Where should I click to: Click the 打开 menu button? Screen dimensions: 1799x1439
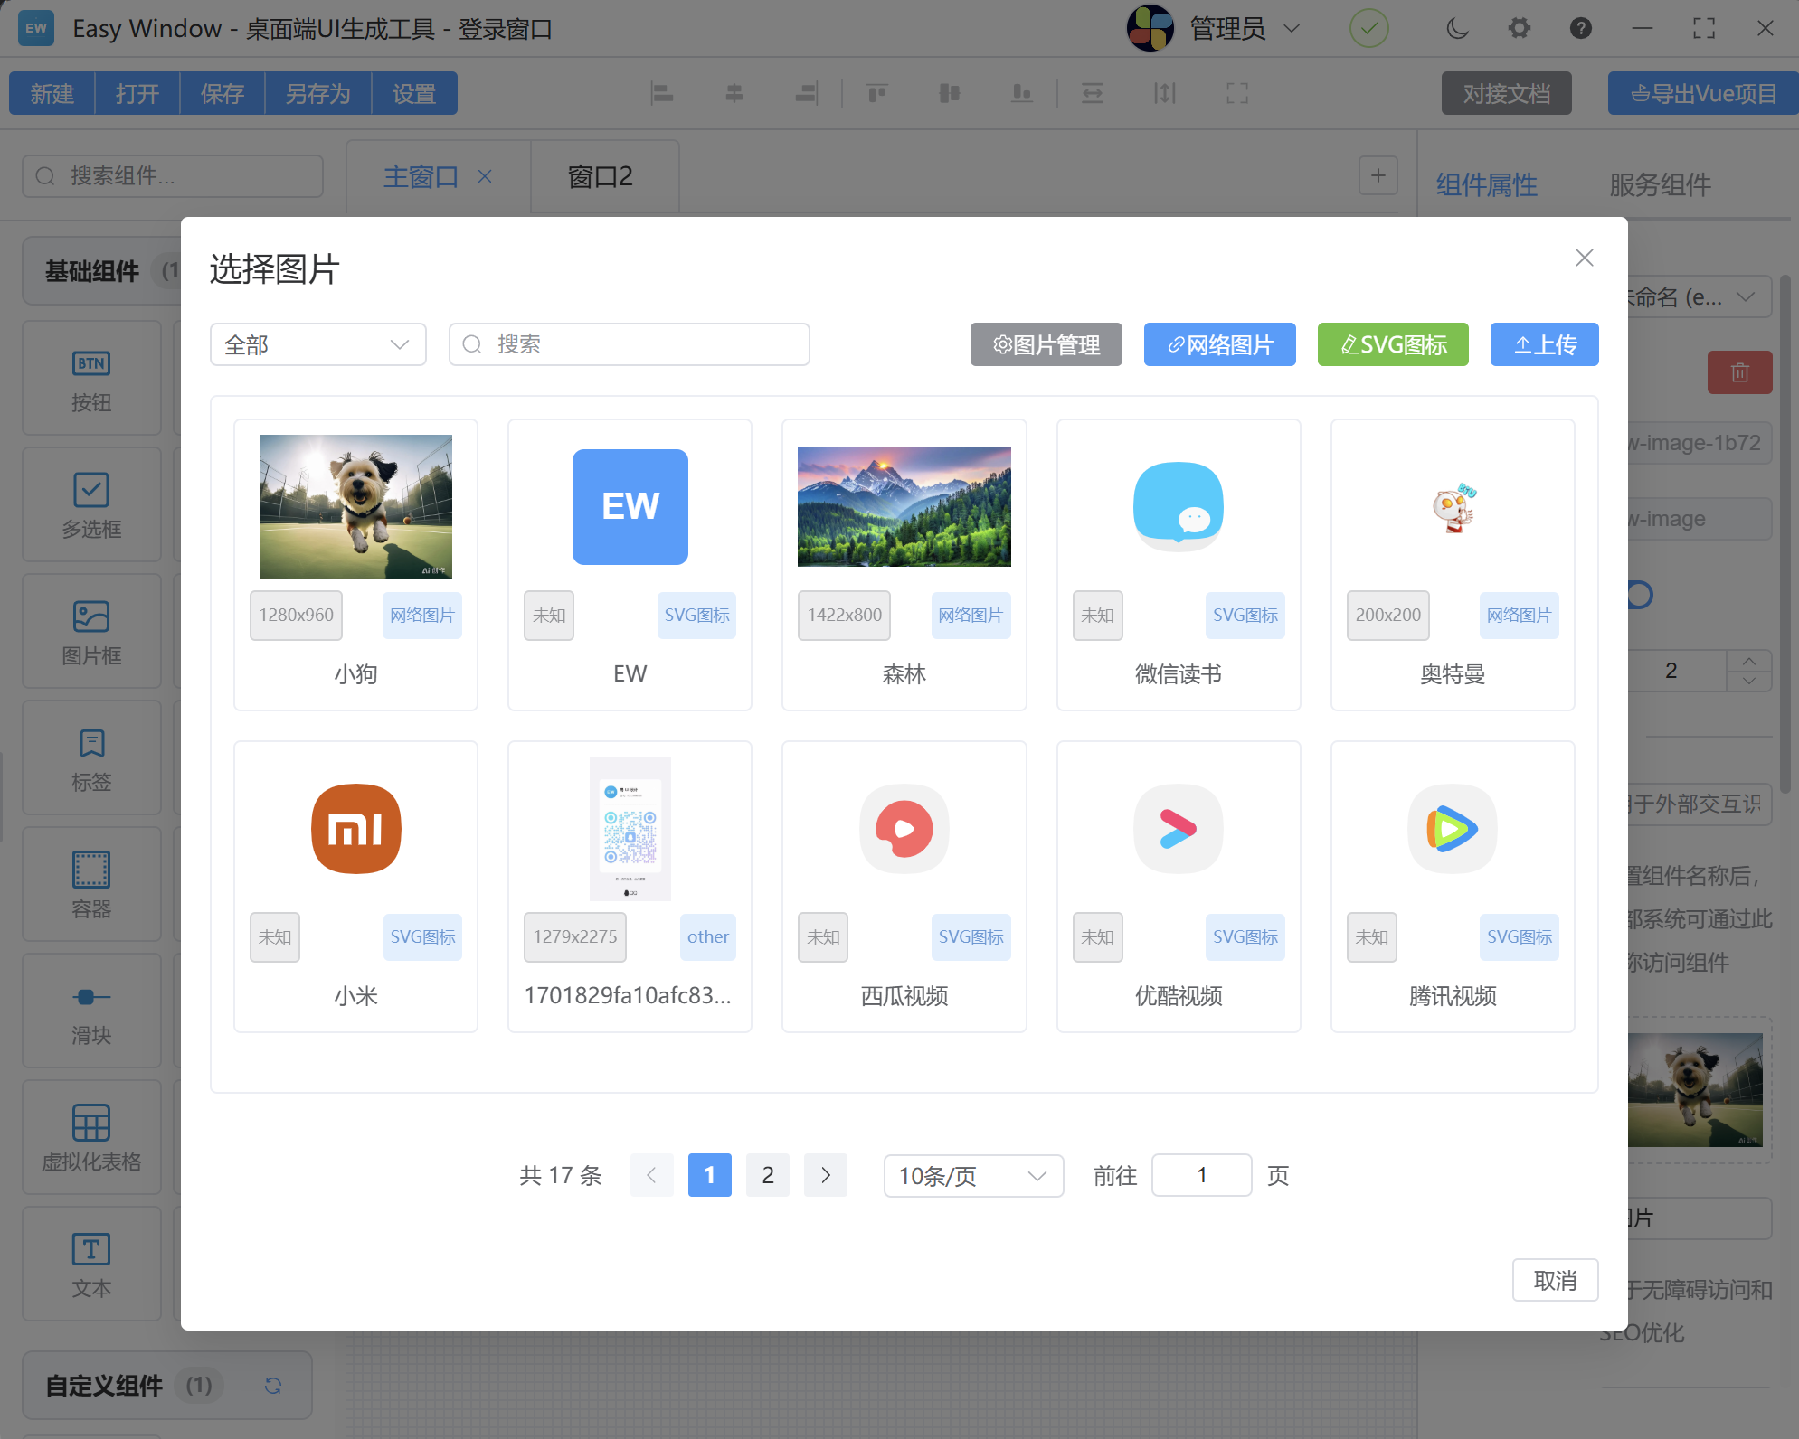click(x=137, y=93)
